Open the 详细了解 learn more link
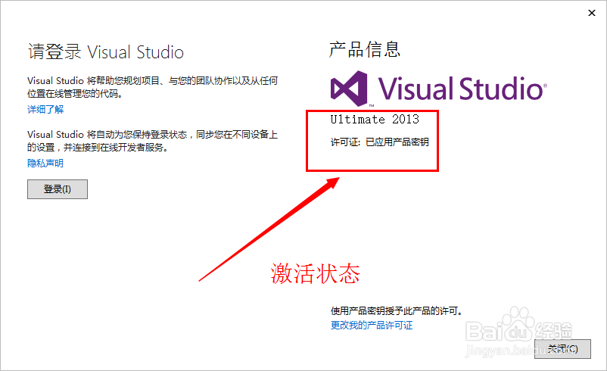Viewport: 607px width, 371px height. point(45,110)
